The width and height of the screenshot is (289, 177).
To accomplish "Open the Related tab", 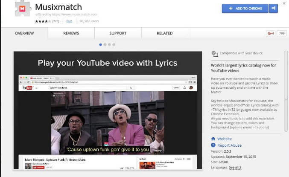I will [x=164, y=33].
